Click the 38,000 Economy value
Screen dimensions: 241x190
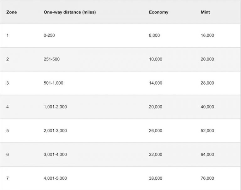click(x=155, y=178)
